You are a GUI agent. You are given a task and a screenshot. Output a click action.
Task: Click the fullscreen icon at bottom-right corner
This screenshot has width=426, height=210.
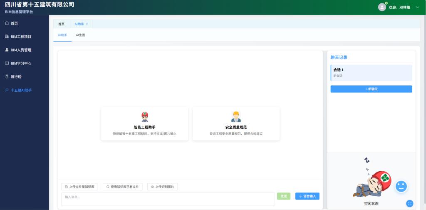(x=410, y=203)
